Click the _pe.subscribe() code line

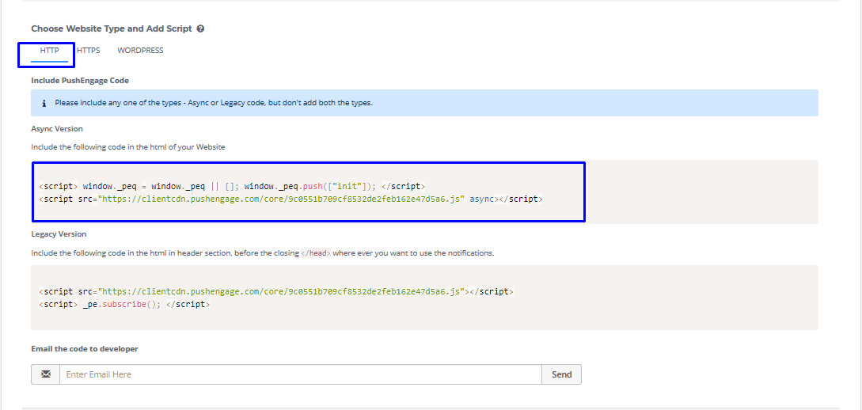pos(124,305)
